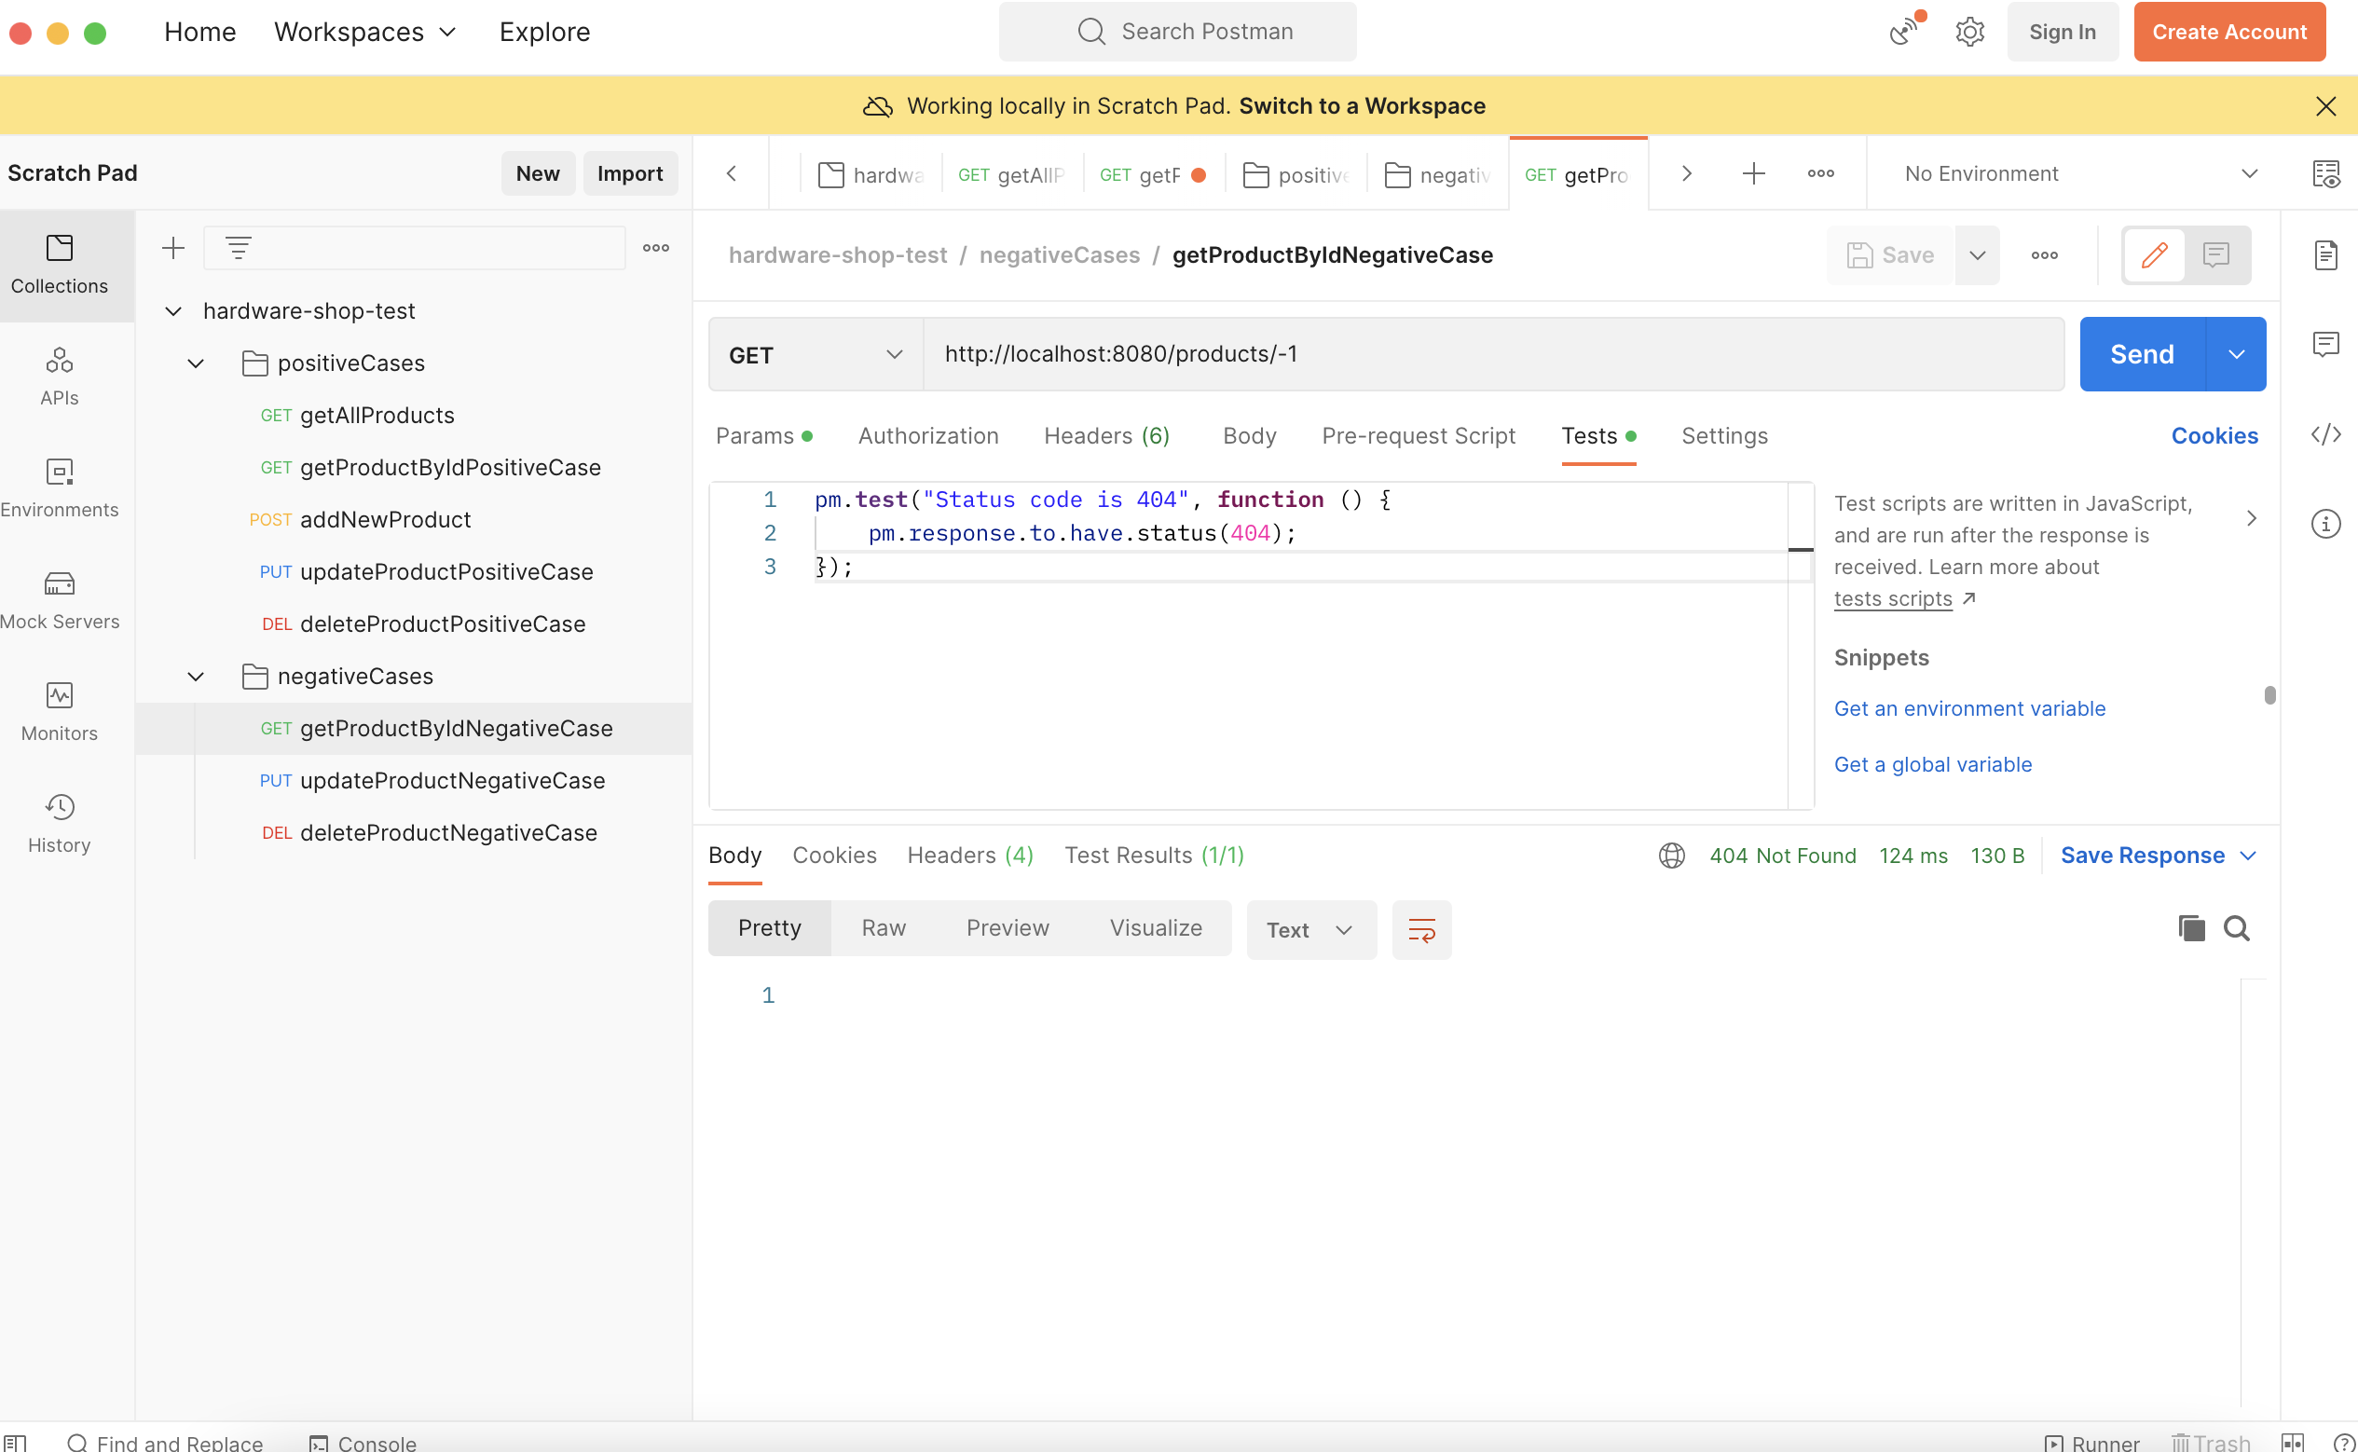Open History from the left sidebar
Screen dimensions: 2358x1452
tap(60, 821)
